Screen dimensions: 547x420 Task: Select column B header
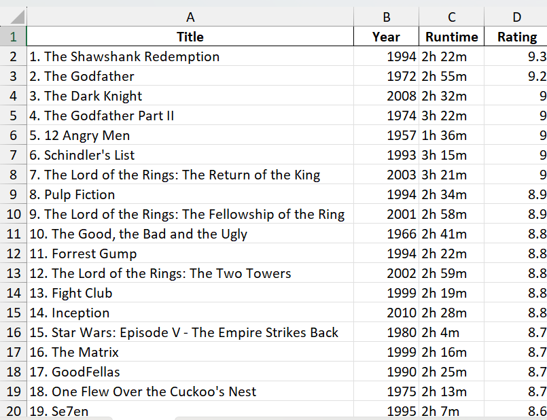click(x=386, y=16)
